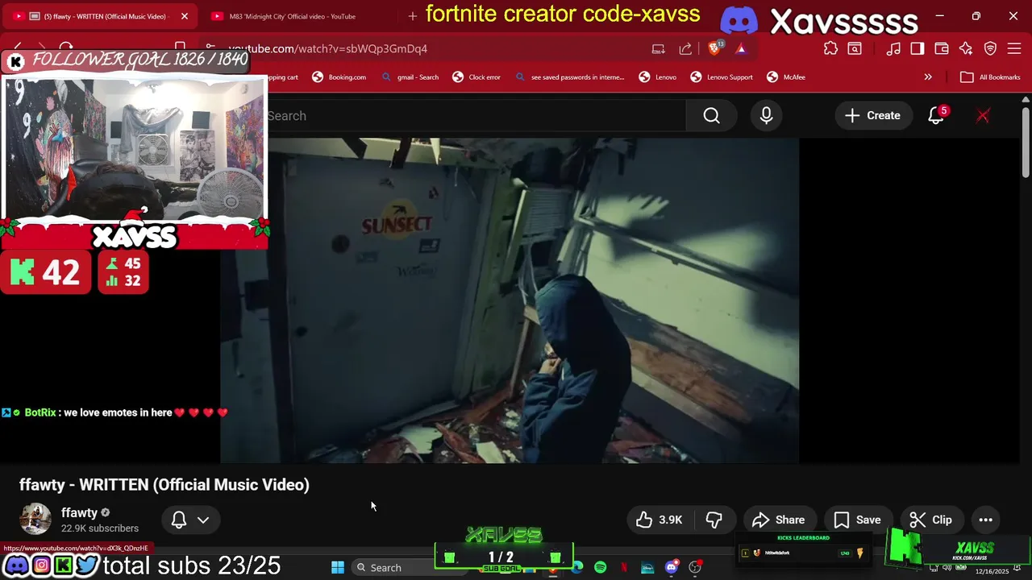
Task: Open the Booking.com bookmark
Action: (339, 77)
